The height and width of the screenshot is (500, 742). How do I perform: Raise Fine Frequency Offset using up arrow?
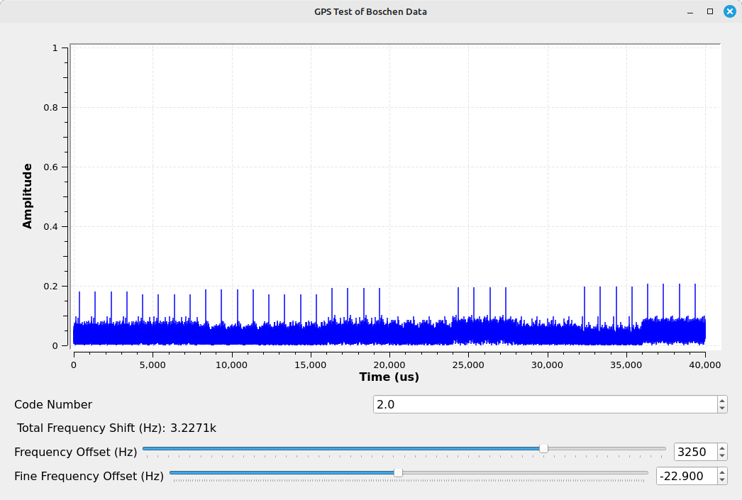tap(722, 472)
